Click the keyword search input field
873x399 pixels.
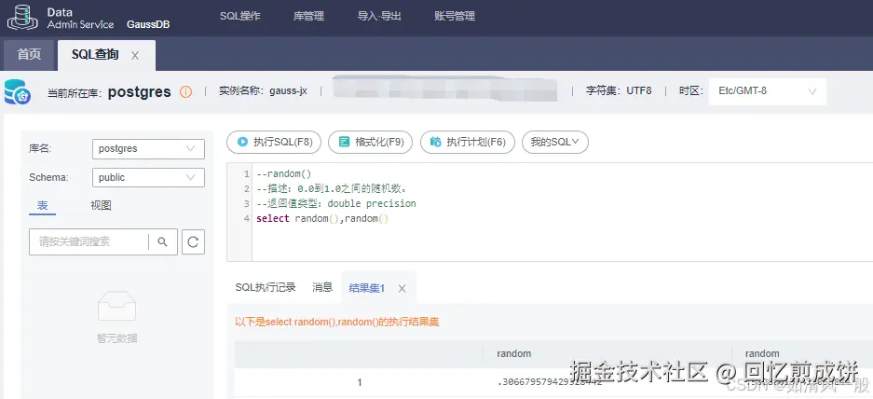coord(89,241)
